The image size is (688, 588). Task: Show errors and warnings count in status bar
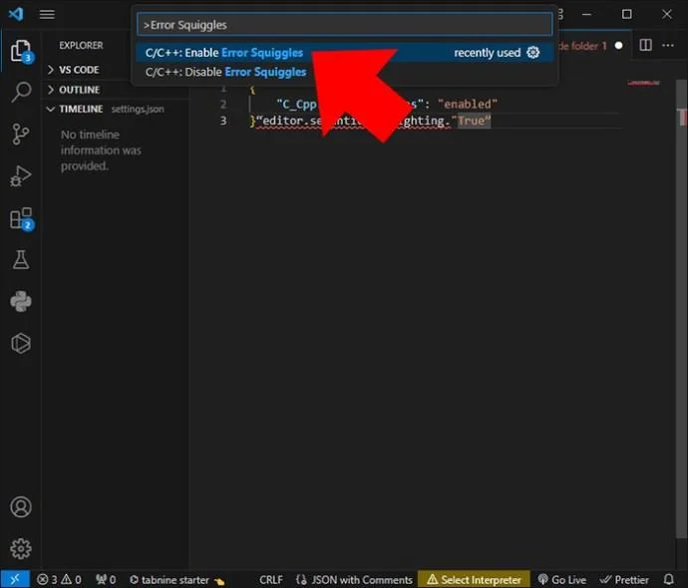pyautogui.click(x=59, y=580)
